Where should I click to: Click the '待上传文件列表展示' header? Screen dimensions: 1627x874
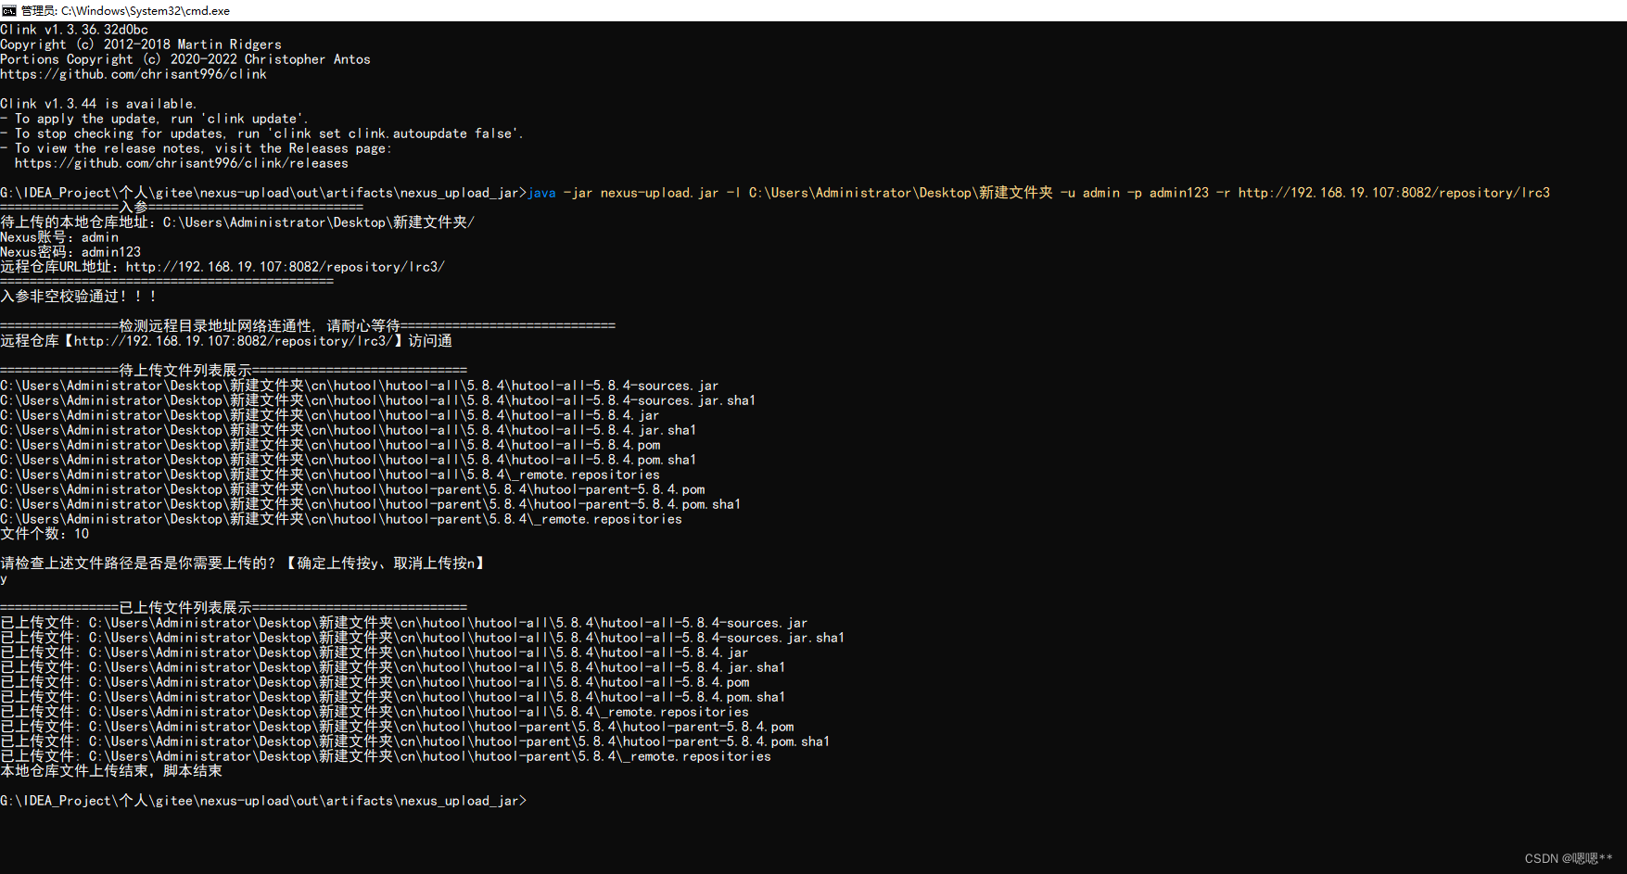[234, 371]
